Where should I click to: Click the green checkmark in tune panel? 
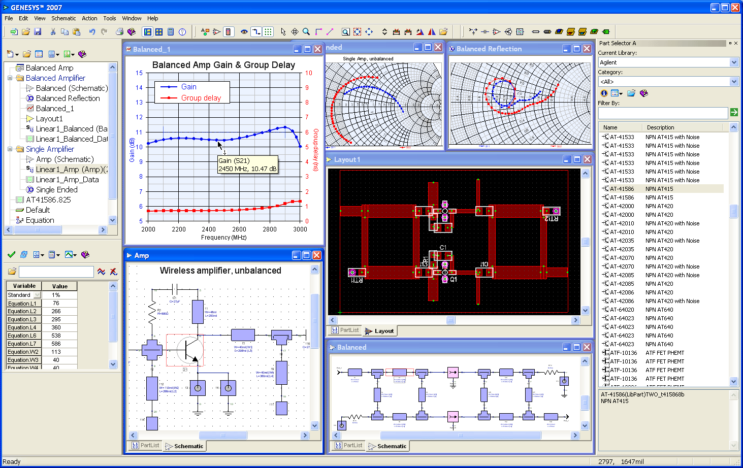coord(11,255)
